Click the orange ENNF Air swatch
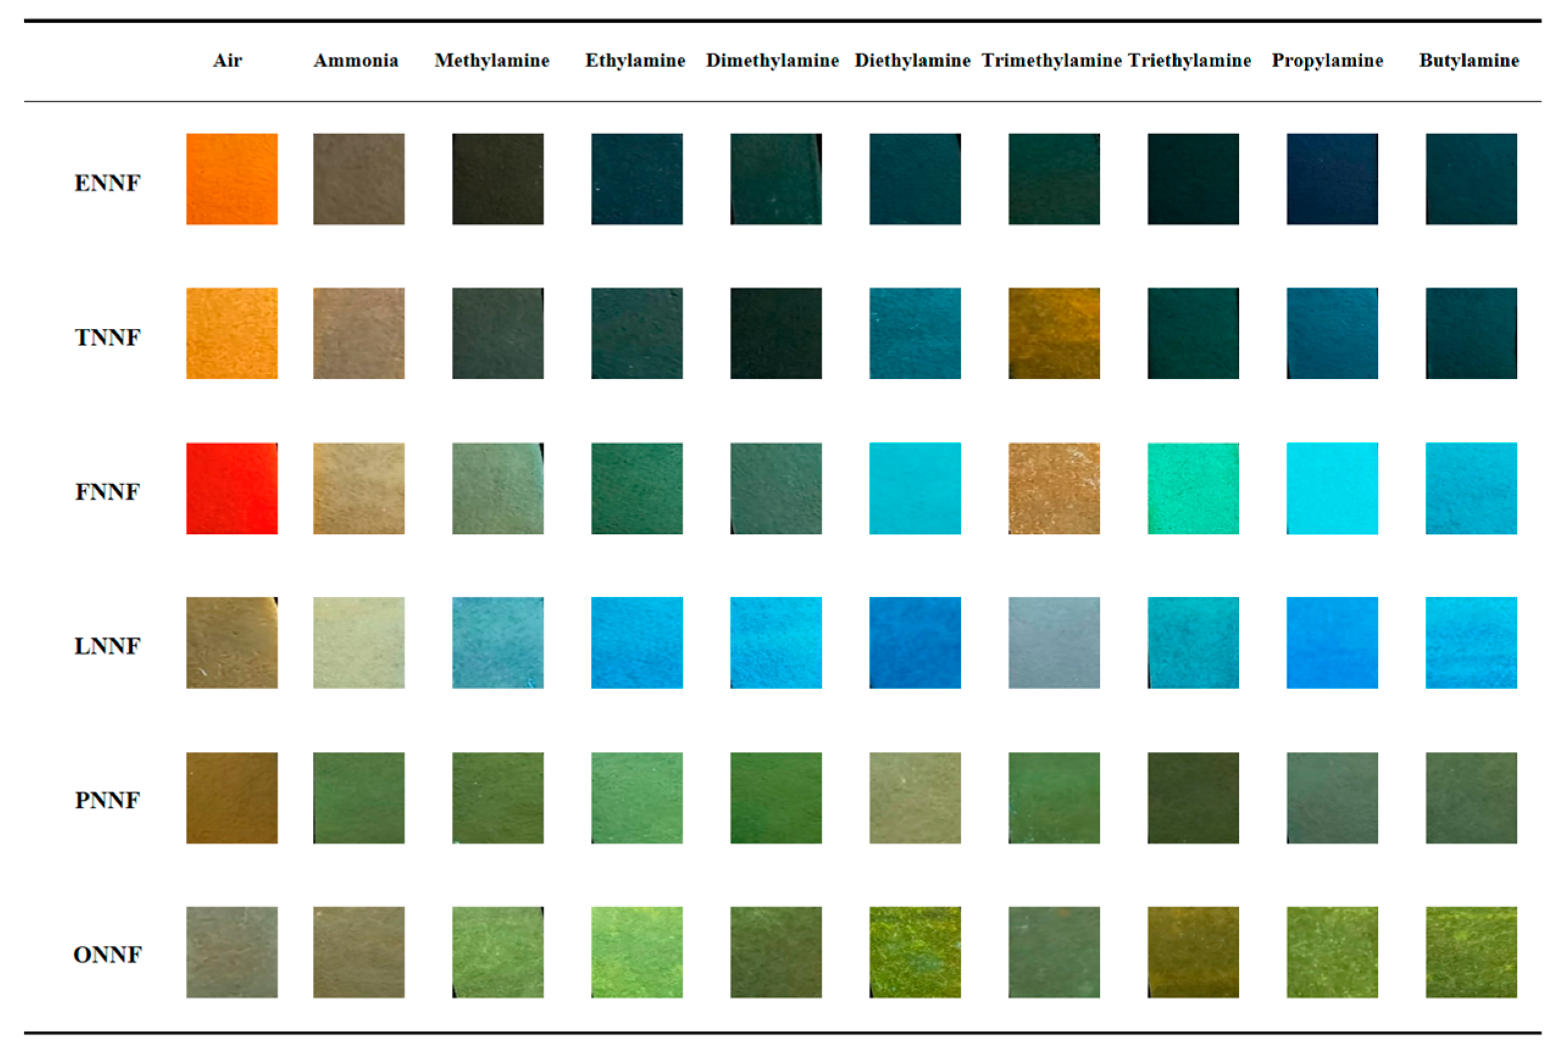 coord(232,179)
